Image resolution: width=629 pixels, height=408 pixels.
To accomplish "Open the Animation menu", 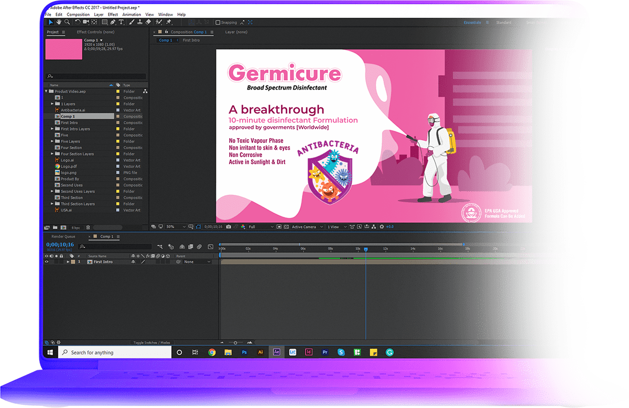I will (132, 15).
